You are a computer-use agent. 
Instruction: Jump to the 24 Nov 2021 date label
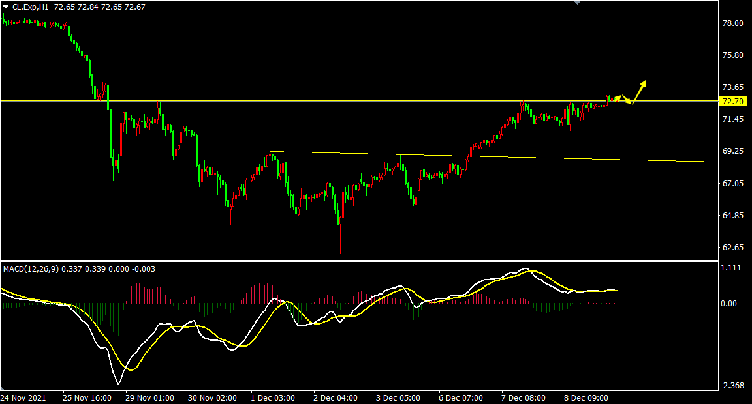23,397
